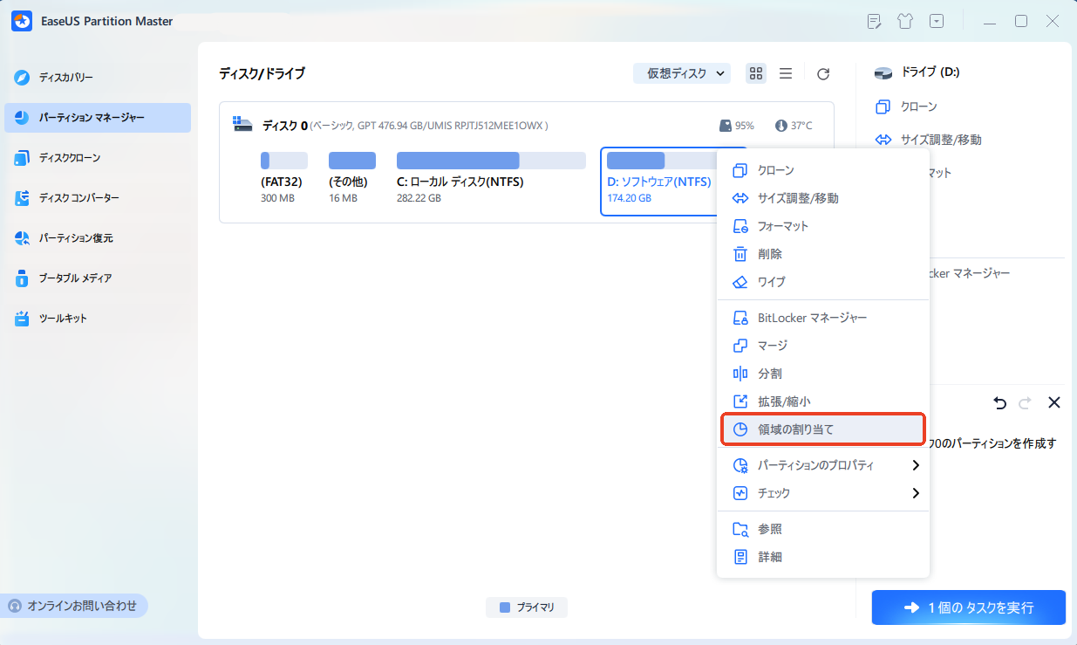Choose 分割 in the context menu

click(822, 374)
